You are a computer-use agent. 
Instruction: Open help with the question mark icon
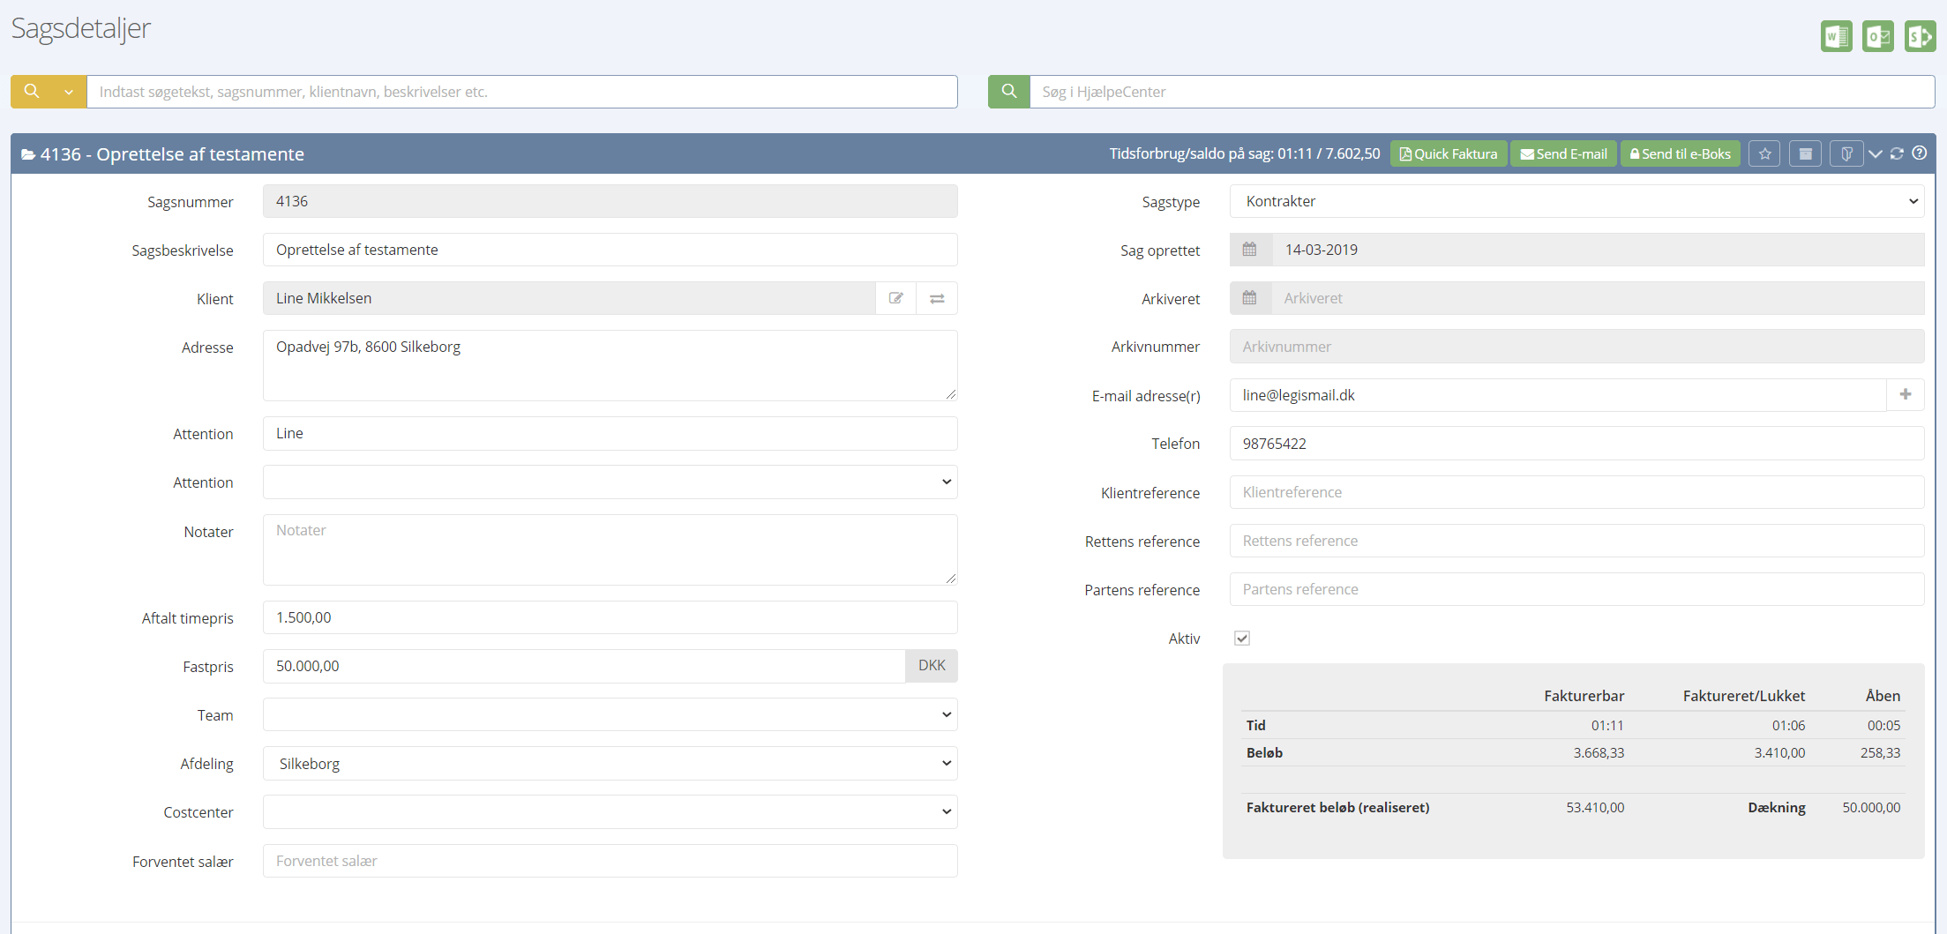[1919, 153]
